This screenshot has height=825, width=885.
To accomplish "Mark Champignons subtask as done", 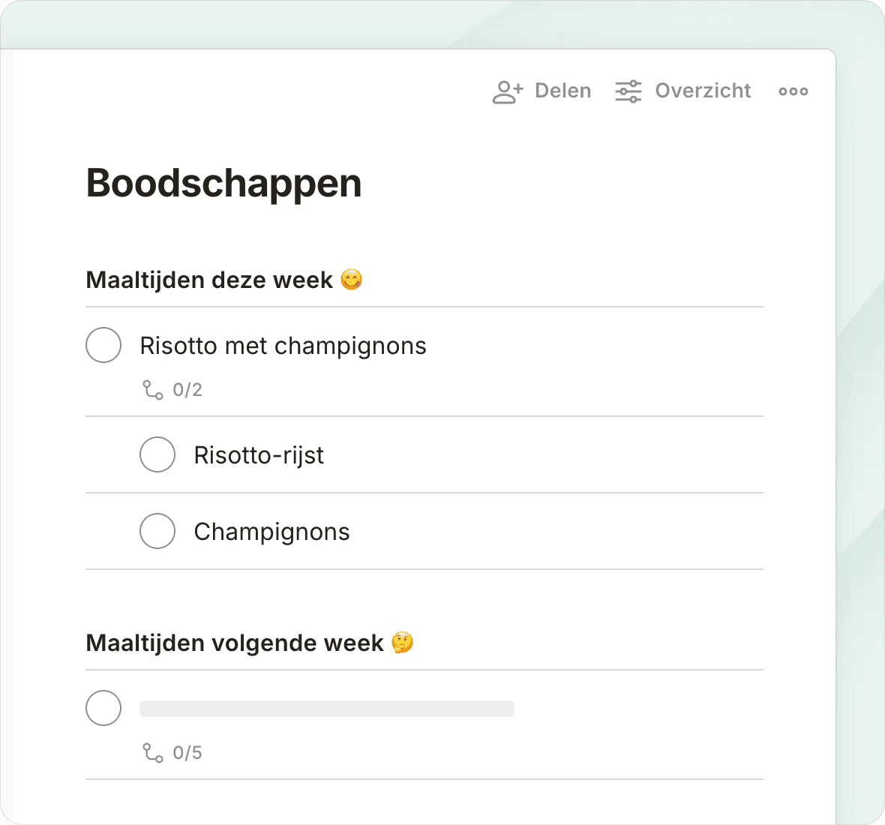I will (157, 531).
